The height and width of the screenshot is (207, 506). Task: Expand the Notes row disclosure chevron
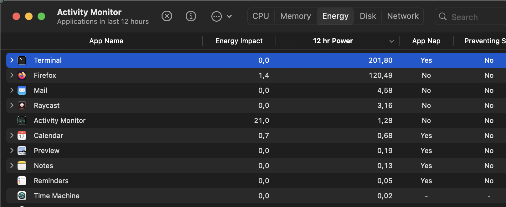12,165
